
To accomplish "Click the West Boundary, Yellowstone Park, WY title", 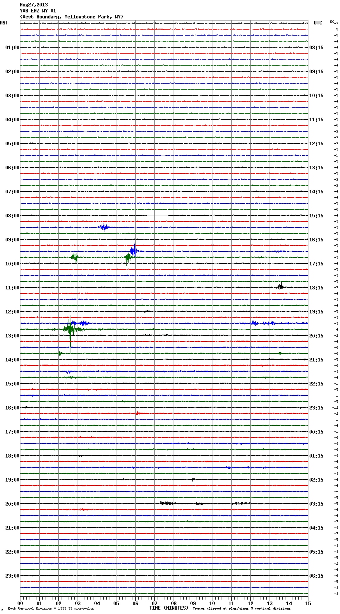I will pyautogui.click(x=72, y=17).
